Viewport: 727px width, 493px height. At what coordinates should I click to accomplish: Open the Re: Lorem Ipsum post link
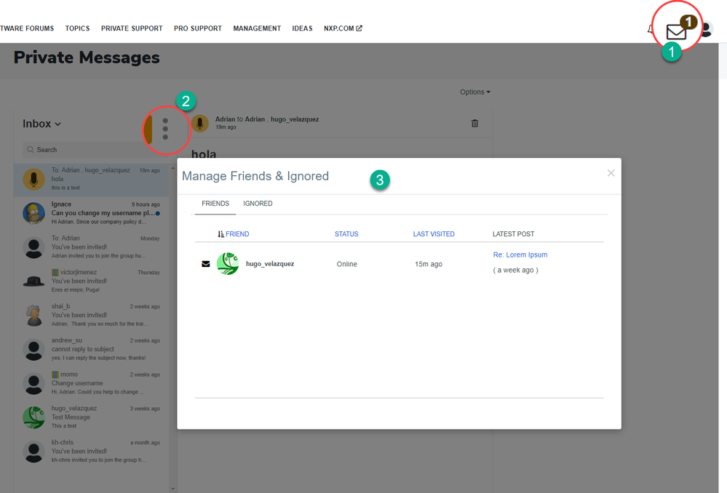pos(520,254)
